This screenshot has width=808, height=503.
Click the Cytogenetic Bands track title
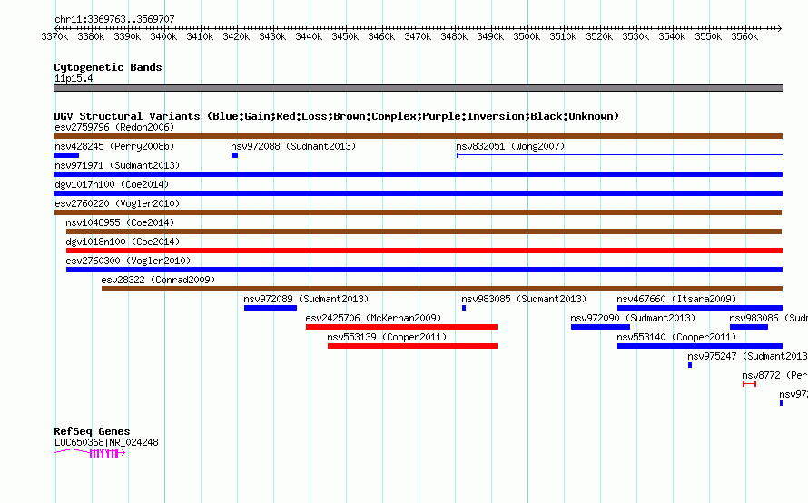coord(108,67)
